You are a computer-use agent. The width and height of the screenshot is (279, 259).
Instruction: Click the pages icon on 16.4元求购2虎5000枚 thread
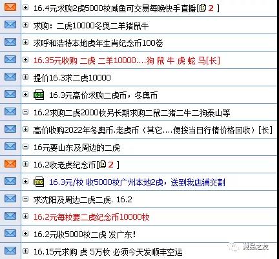point(203,8)
